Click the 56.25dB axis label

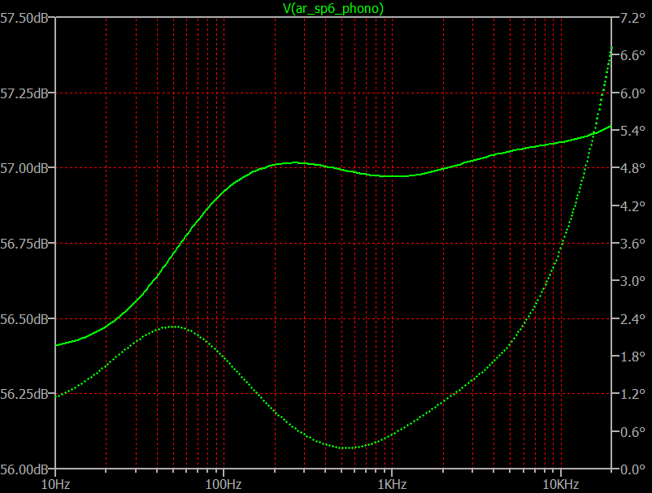pos(24,394)
